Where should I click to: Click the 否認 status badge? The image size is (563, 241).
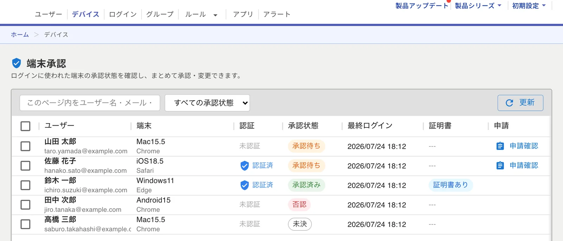pos(299,204)
